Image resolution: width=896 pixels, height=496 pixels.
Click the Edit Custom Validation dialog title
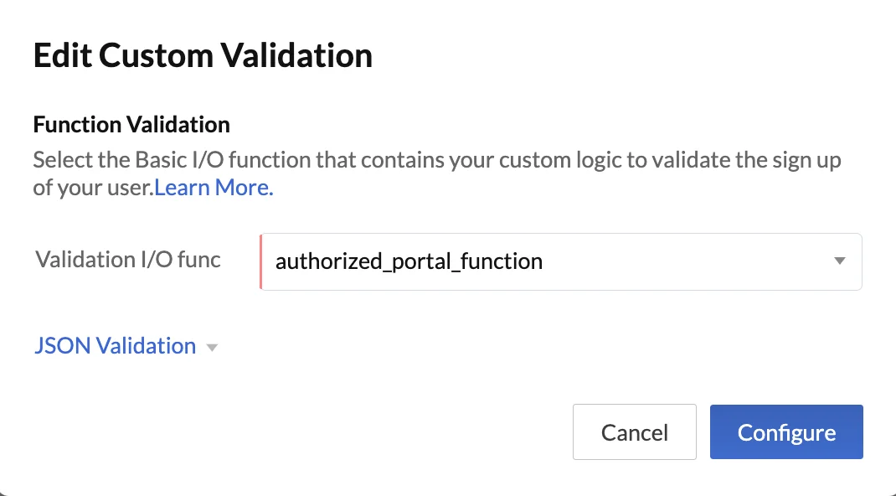pyautogui.click(x=203, y=56)
